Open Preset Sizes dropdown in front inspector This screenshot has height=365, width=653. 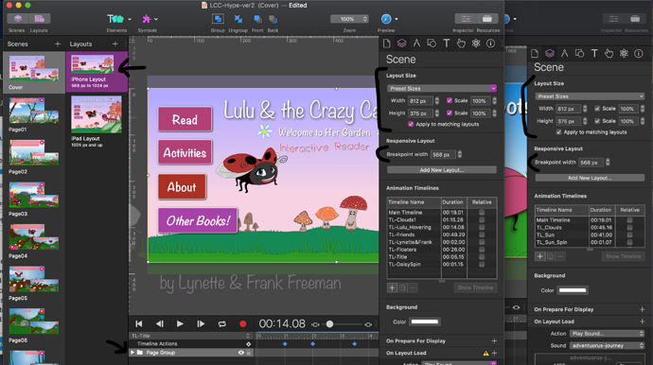click(x=442, y=88)
